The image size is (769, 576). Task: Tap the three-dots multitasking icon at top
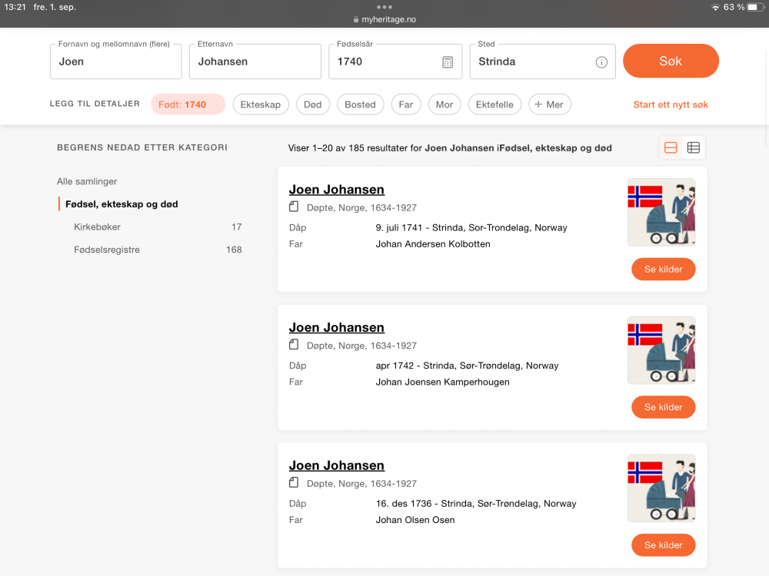point(384,7)
